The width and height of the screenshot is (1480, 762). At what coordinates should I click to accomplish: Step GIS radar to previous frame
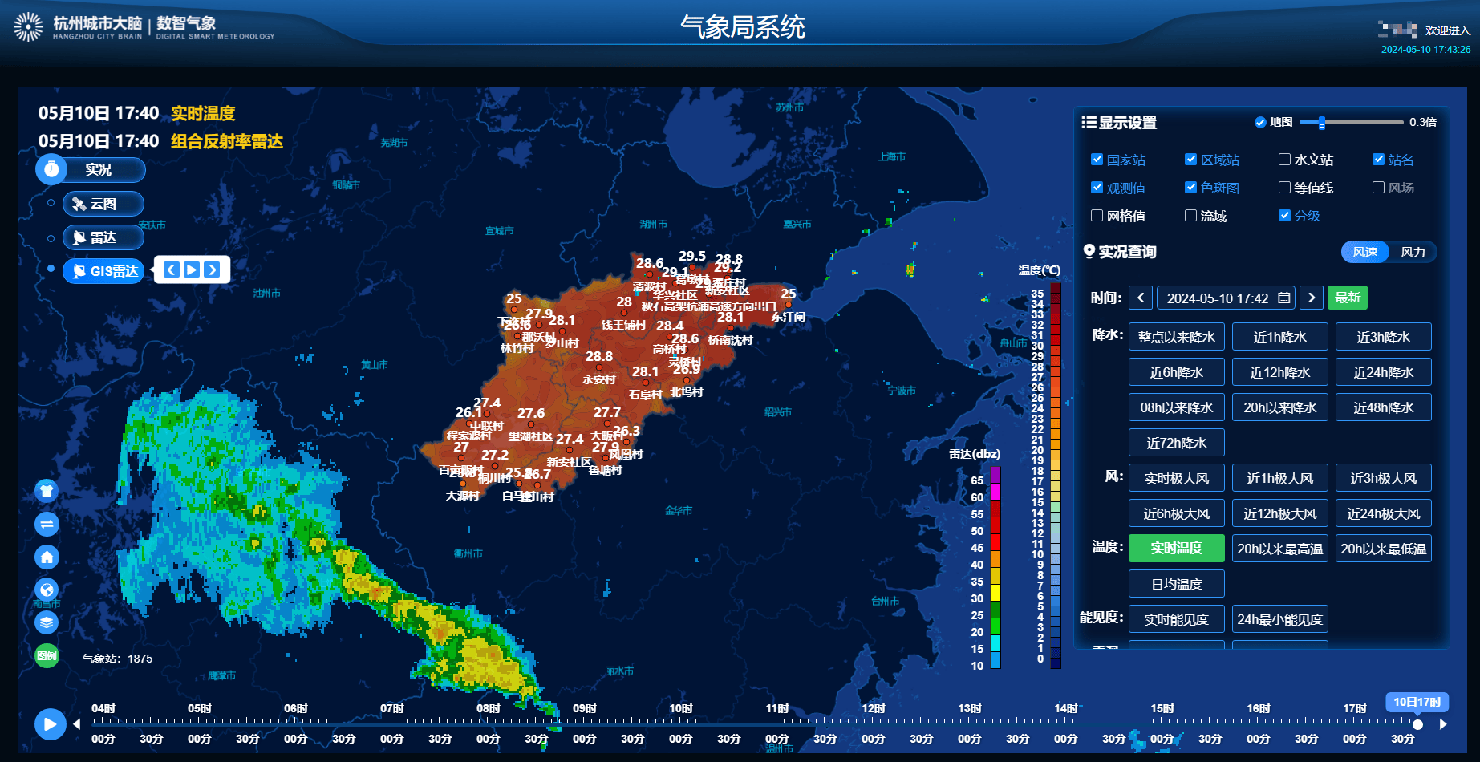tap(171, 270)
